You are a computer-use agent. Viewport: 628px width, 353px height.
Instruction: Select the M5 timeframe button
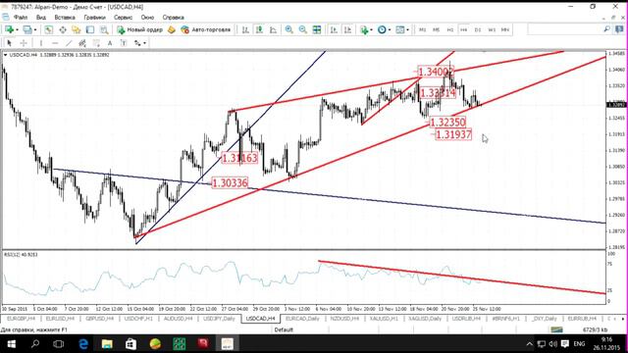pos(436,29)
